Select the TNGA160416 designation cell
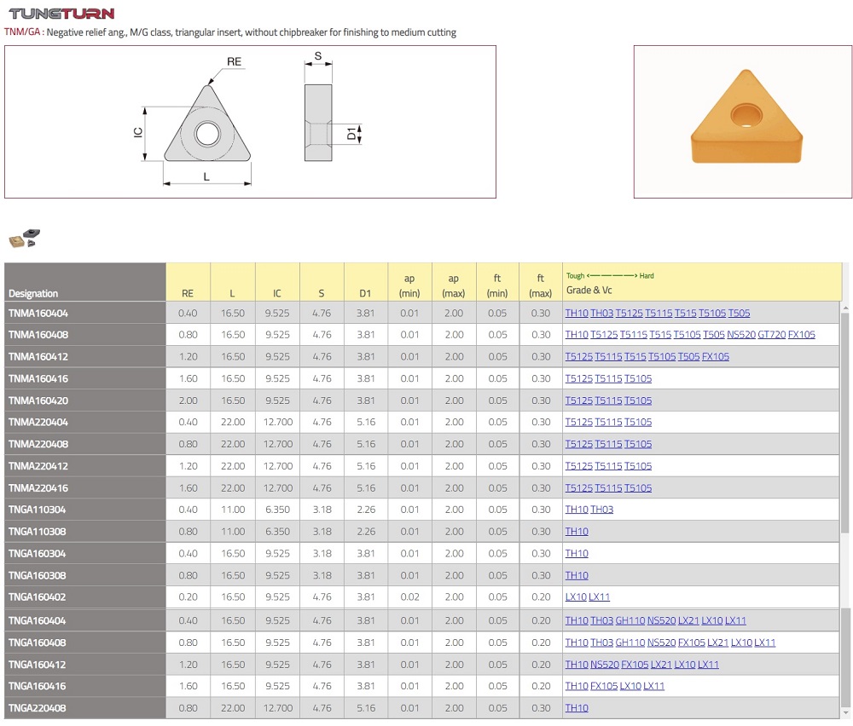Screen dimensions: 853x726 (84, 686)
